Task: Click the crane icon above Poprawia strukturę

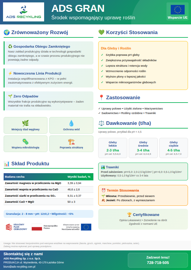Action: click(x=71, y=141)
